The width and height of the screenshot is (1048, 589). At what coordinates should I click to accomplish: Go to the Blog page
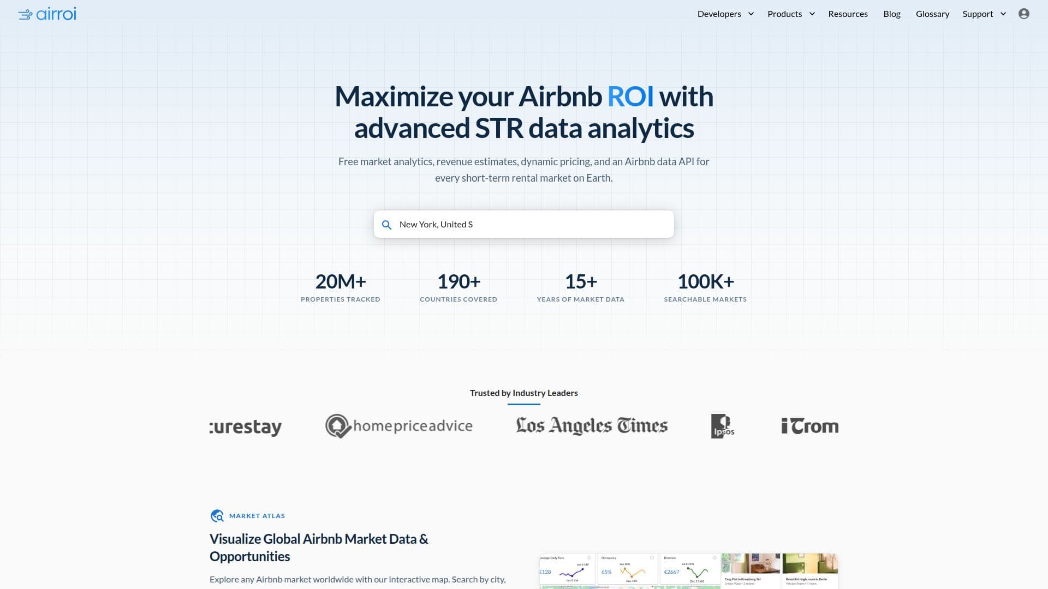(x=892, y=14)
